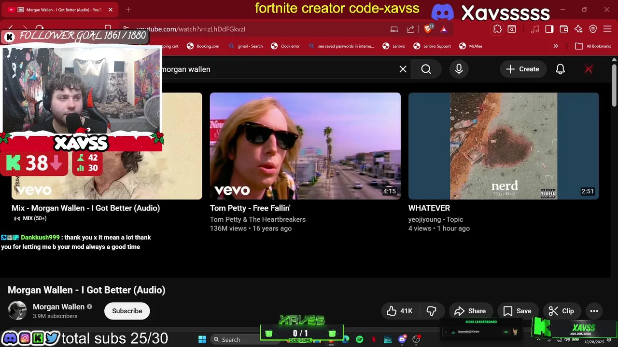
Task: Click the install/cast screen icon in address bar
Action: coord(394,29)
